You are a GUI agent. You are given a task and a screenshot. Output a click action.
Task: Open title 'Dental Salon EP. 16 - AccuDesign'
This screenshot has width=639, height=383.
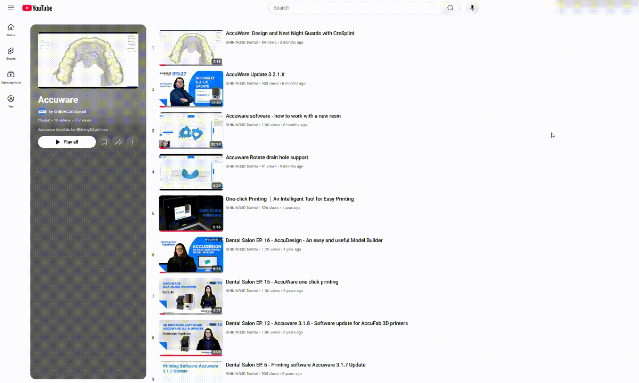304,240
